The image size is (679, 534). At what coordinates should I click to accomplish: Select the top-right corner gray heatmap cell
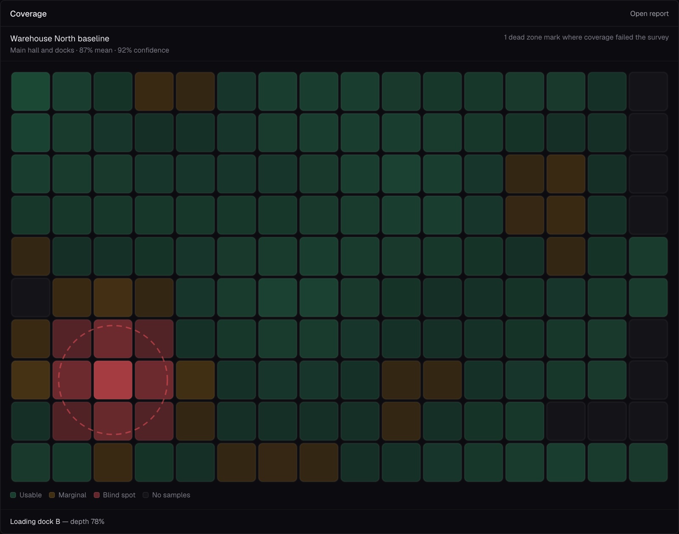pos(648,91)
